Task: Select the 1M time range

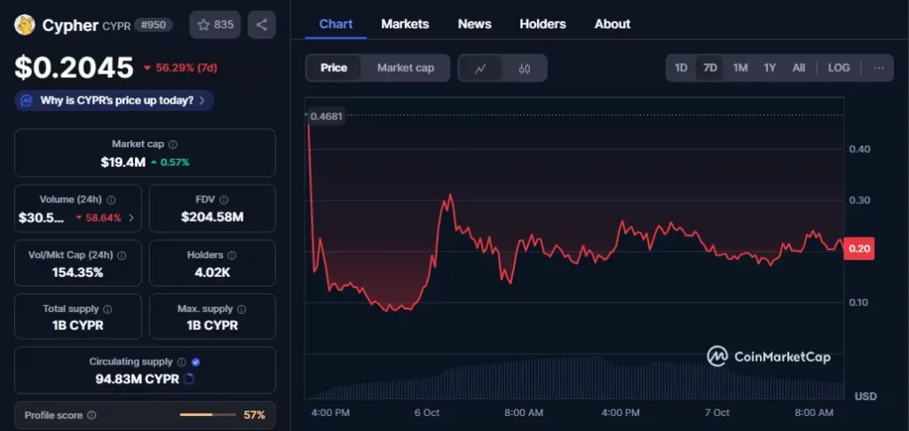Action: click(739, 67)
